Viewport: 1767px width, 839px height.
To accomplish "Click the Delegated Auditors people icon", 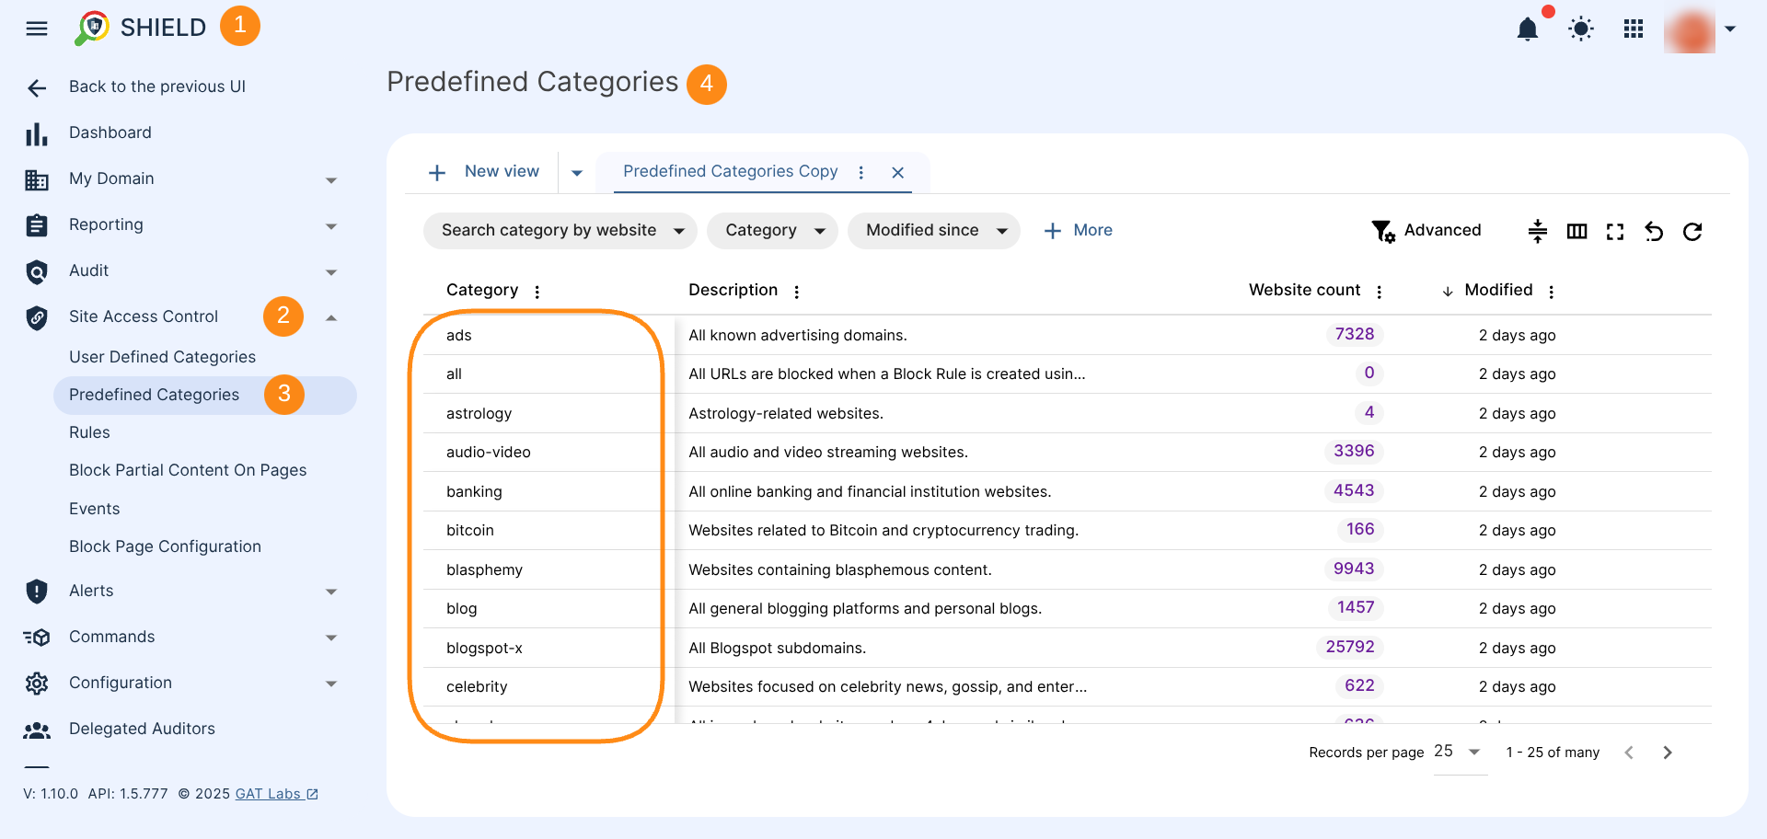I will pos(37,730).
